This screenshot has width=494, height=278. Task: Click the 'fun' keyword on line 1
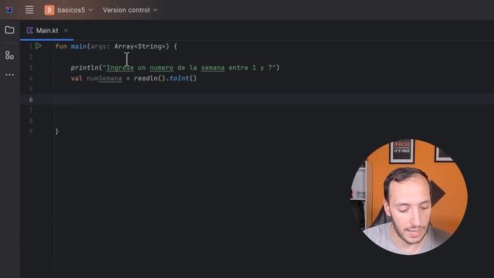click(x=61, y=46)
